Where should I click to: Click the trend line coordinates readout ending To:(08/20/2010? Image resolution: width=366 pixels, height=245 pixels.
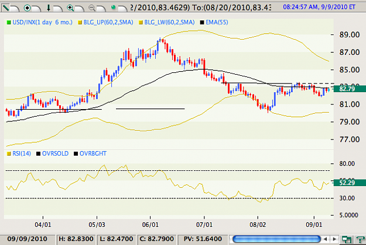[200, 8]
